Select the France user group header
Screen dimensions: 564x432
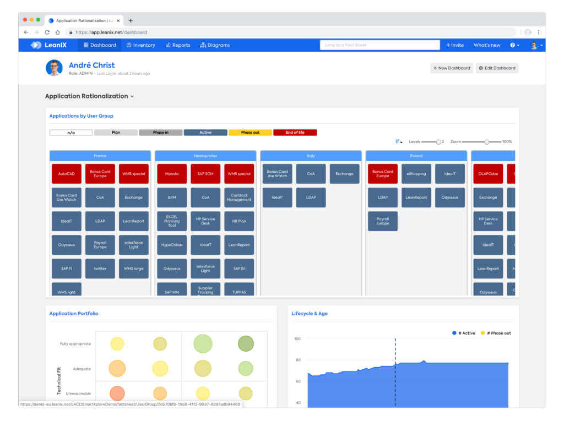(x=100, y=156)
